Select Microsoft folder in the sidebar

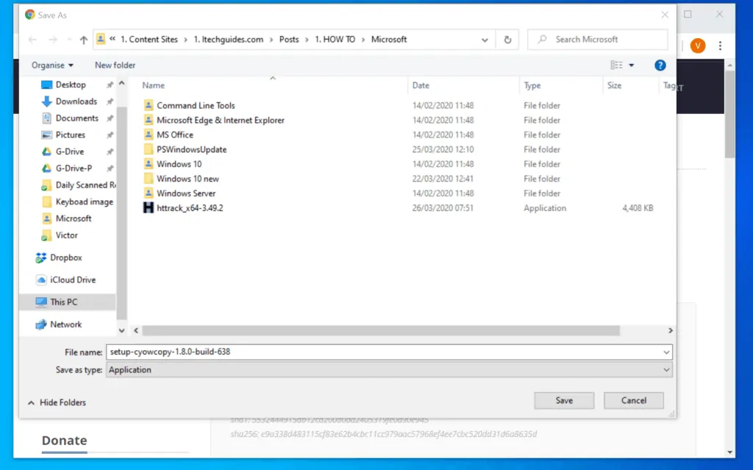pyautogui.click(x=73, y=218)
